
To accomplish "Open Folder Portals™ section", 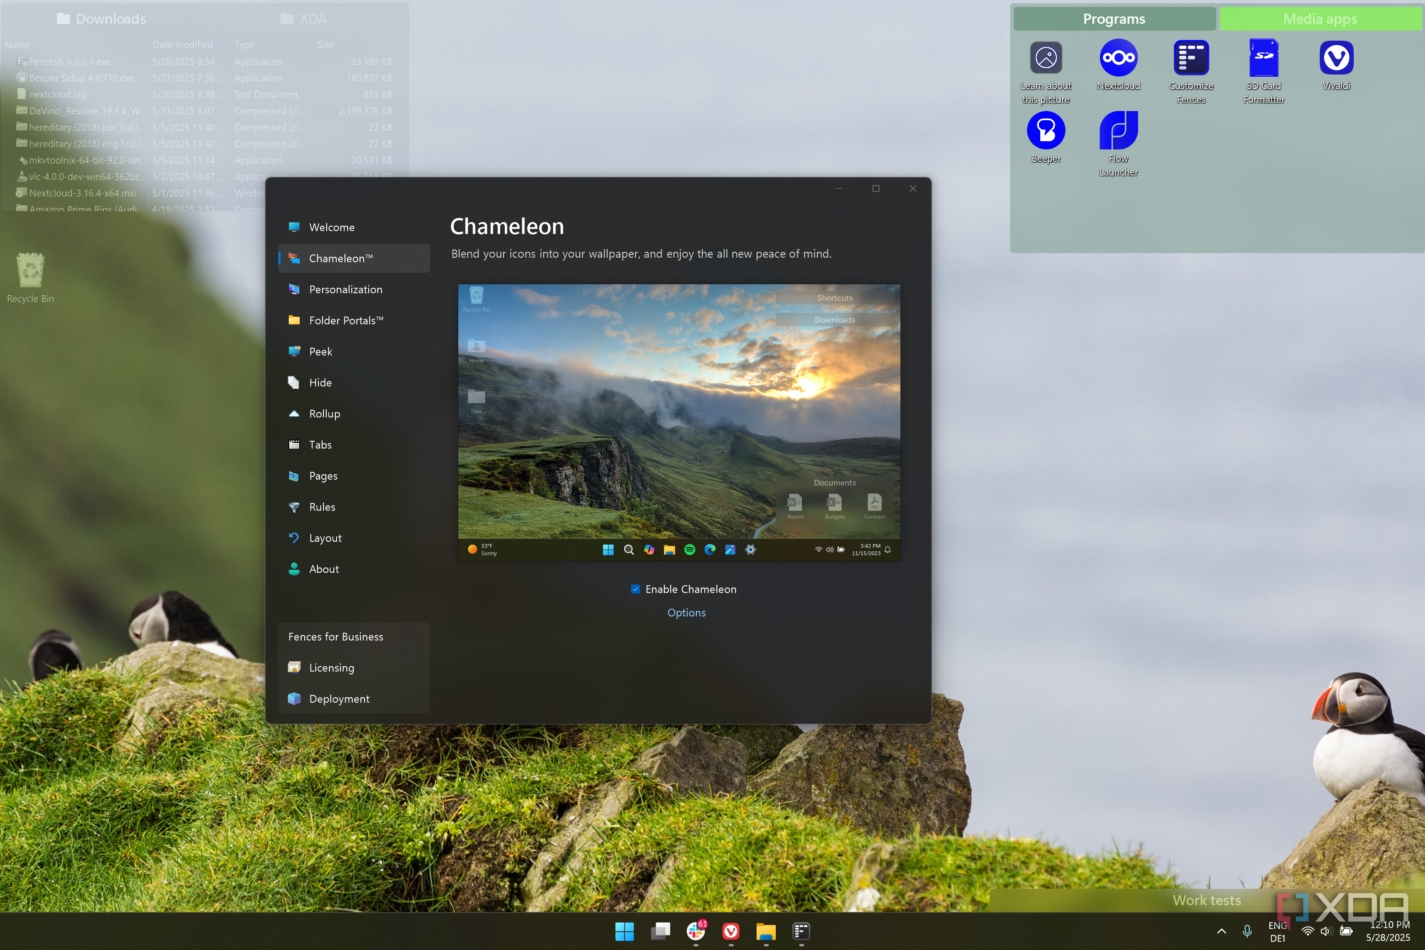I will 354,320.
